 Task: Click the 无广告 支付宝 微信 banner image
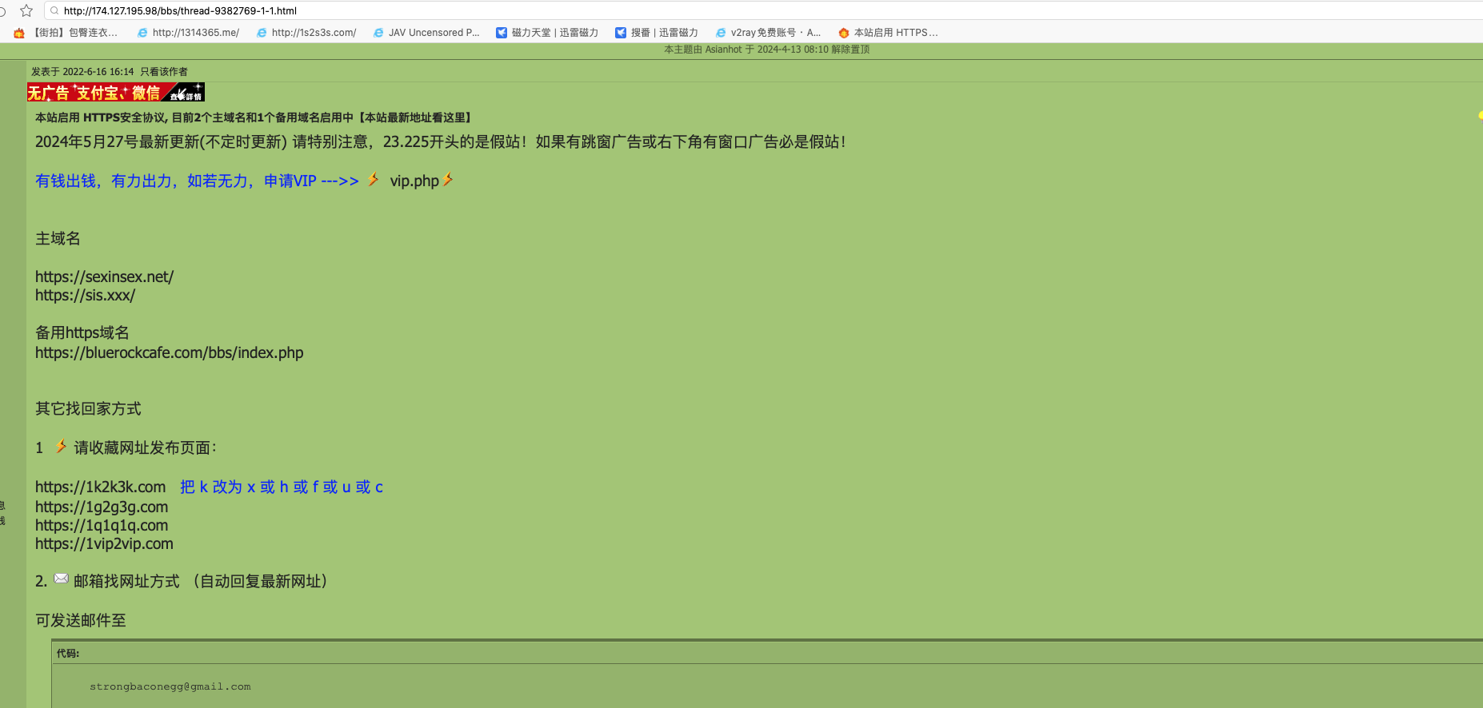pyautogui.click(x=116, y=92)
